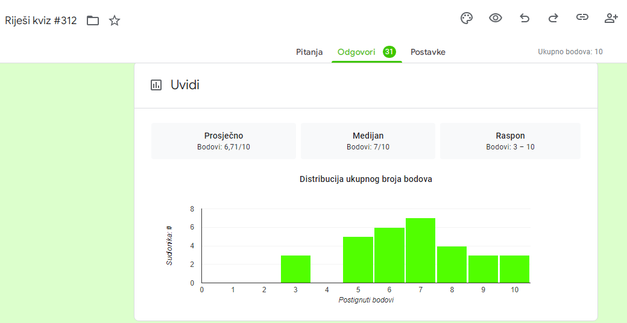Viewport: 627px width, 323px height.
Task: Click the form title Riješi kviz #312
Action: tap(41, 20)
